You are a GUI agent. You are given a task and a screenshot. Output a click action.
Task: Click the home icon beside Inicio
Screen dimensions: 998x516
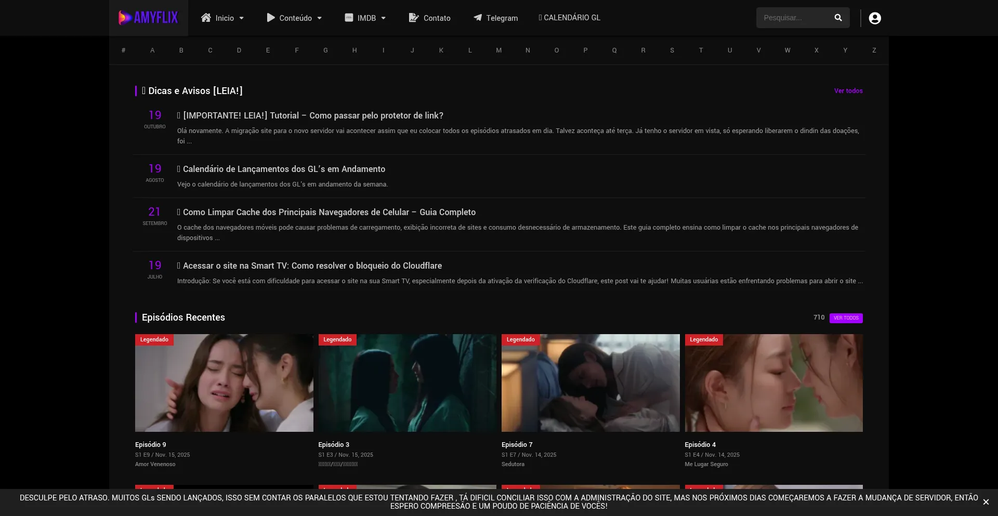(x=206, y=18)
